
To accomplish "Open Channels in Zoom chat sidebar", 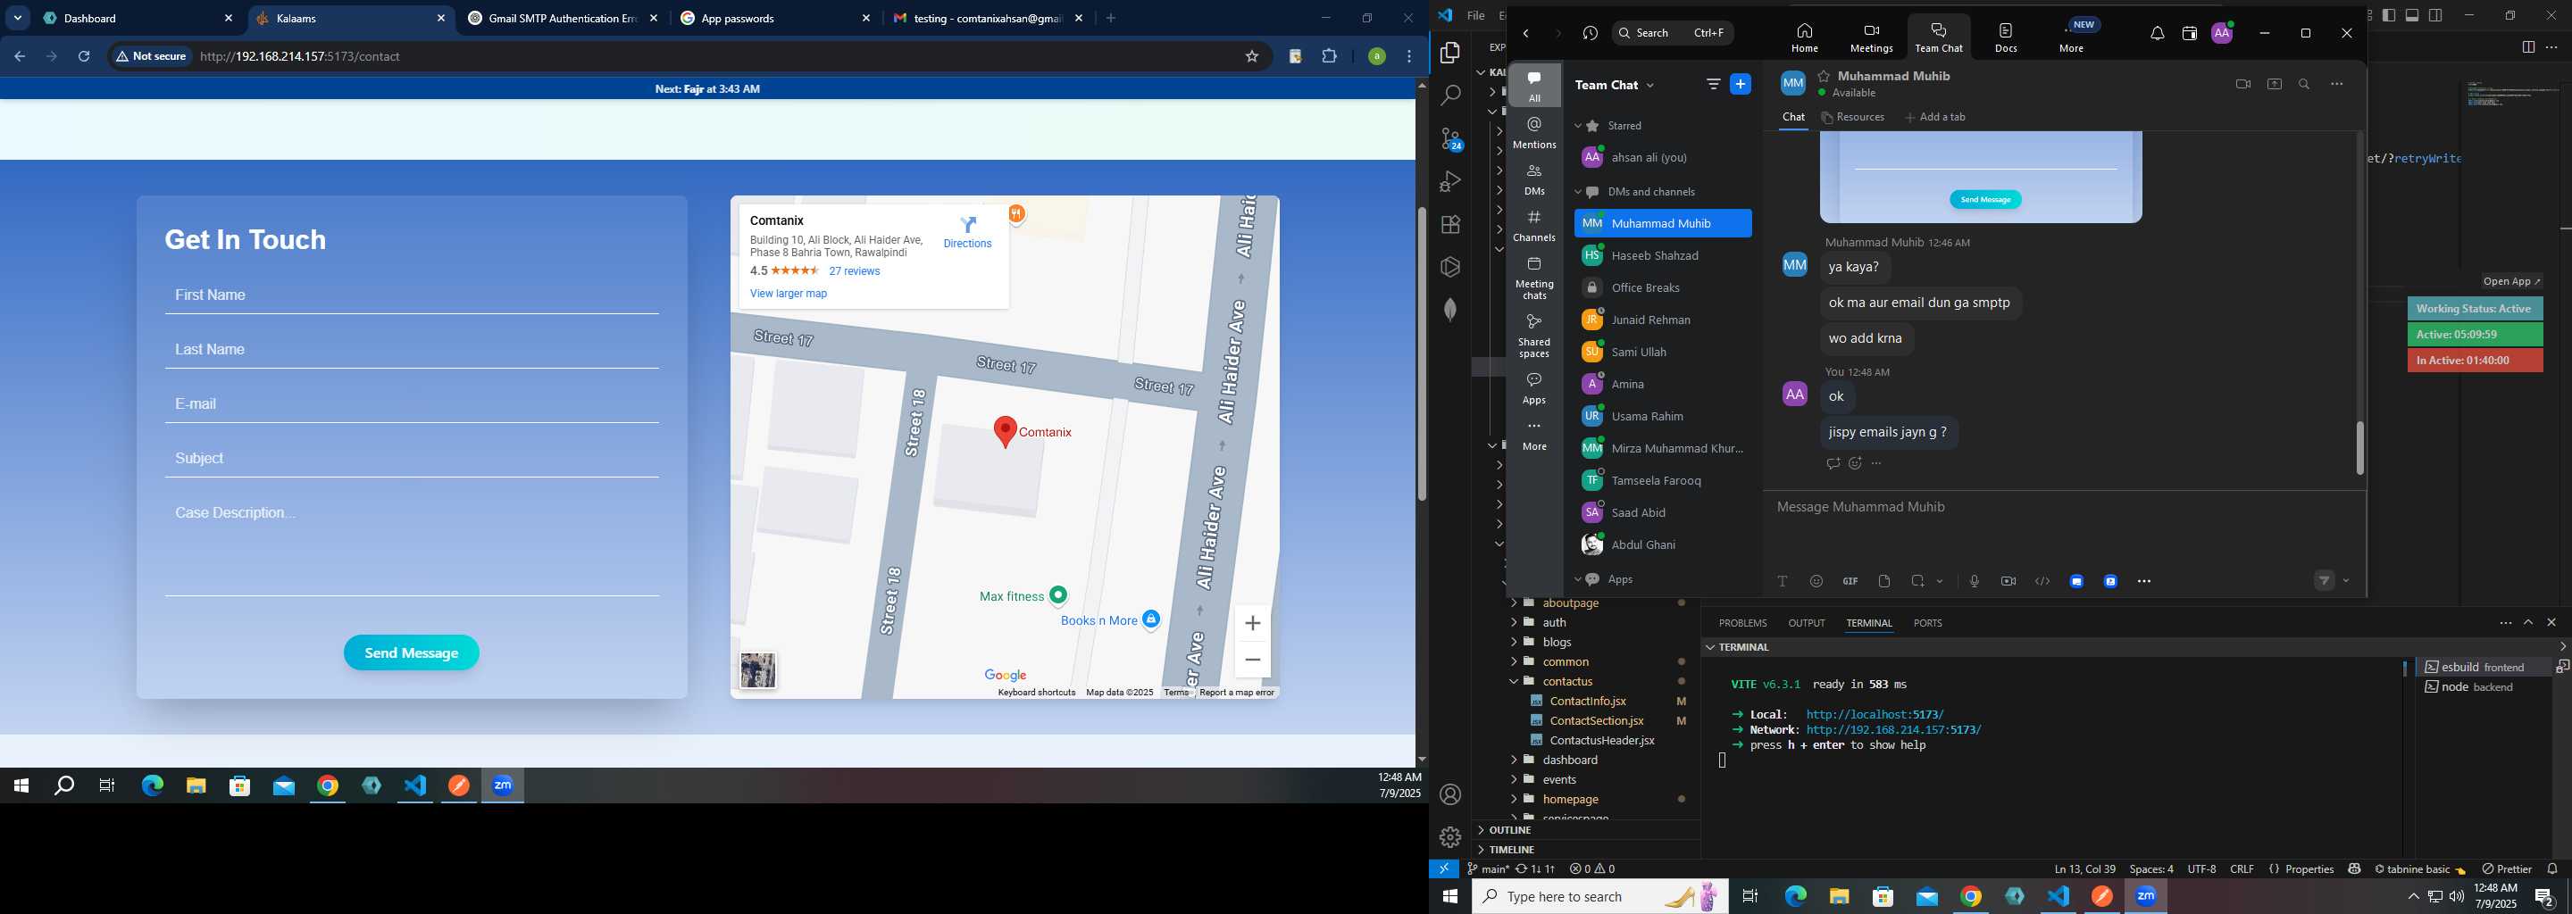I will (x=1534, y=227).
